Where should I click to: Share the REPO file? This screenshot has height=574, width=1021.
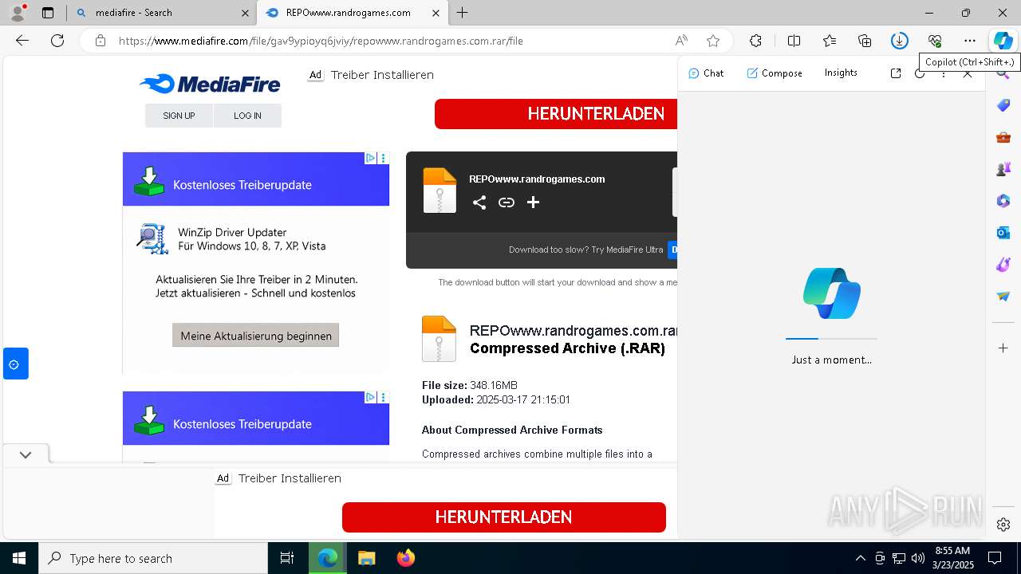coord(479,202)
